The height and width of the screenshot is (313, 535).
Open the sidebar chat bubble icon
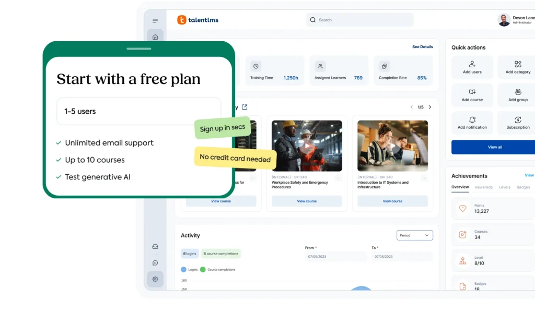155,263
